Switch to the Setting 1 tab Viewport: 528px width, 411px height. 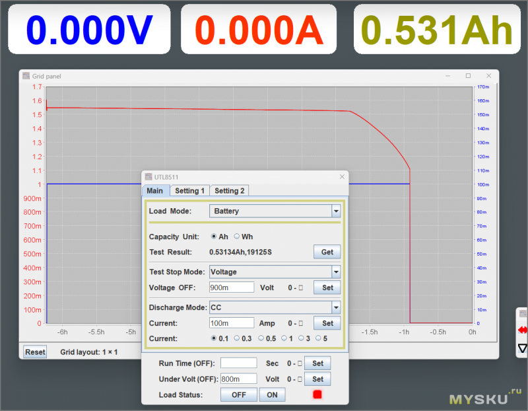(x=189, y=190)
